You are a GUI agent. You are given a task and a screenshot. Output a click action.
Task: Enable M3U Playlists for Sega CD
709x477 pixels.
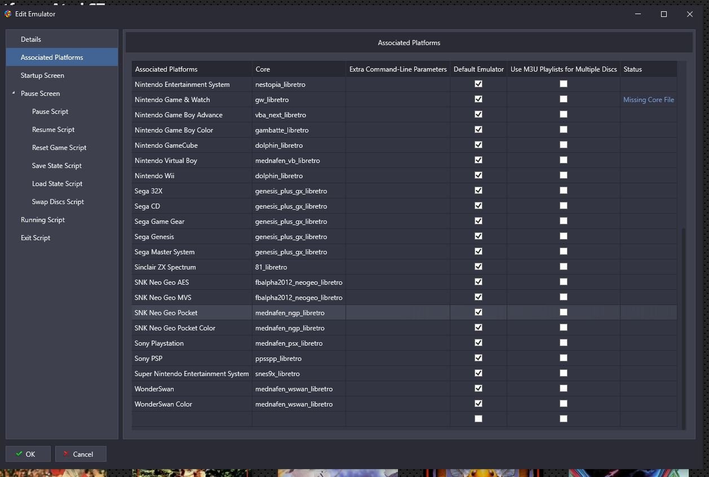point(564,206)
